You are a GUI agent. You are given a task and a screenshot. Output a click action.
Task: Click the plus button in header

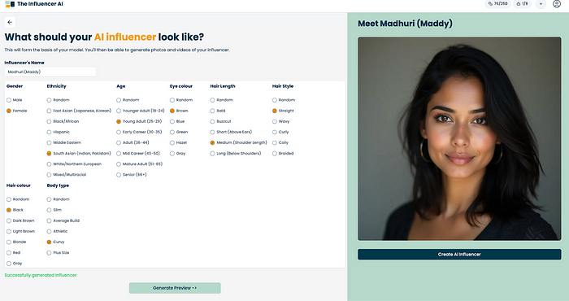click(x=541, y=4)
